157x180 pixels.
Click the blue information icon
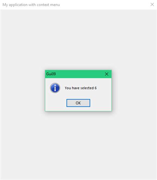click(55, 88)
